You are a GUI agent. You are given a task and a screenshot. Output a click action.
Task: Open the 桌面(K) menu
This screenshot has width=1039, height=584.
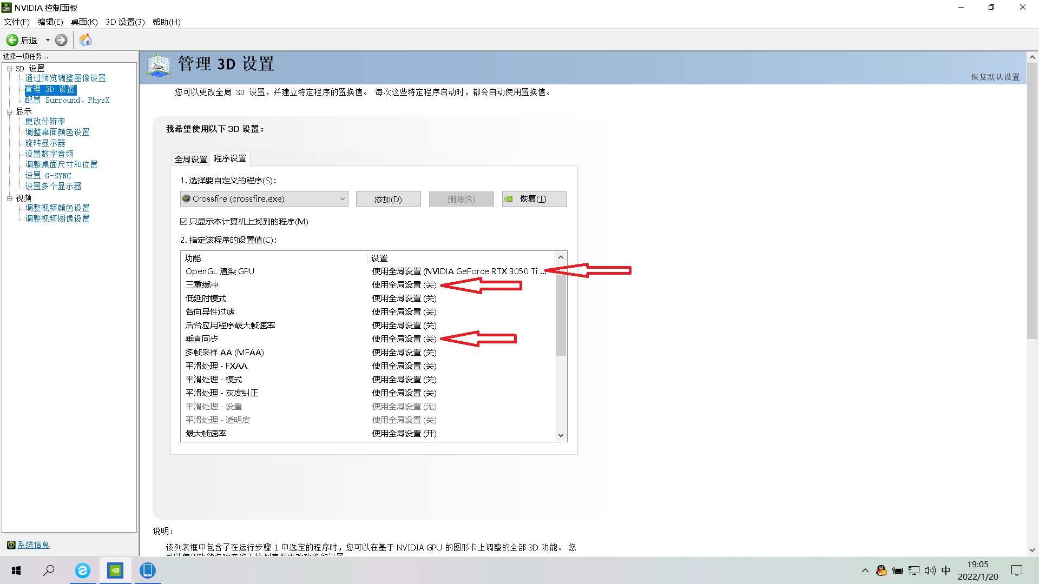(84, 22)
